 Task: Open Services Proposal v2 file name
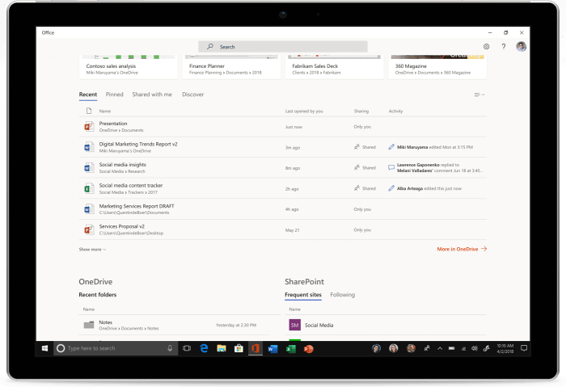pos(121,226)
